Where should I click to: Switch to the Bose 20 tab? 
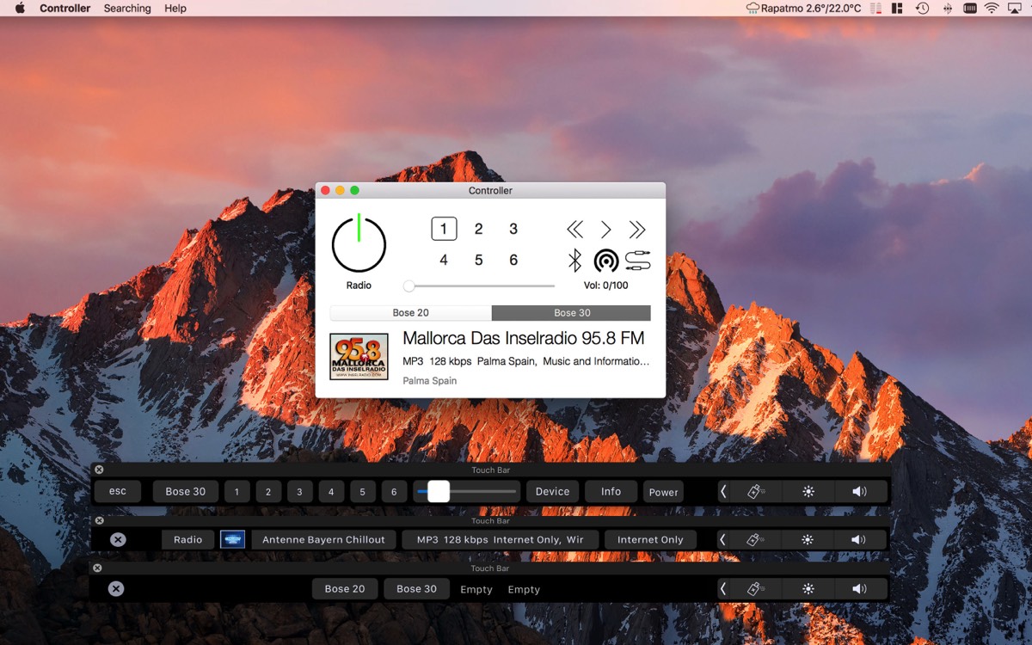(x=410, y=313)
